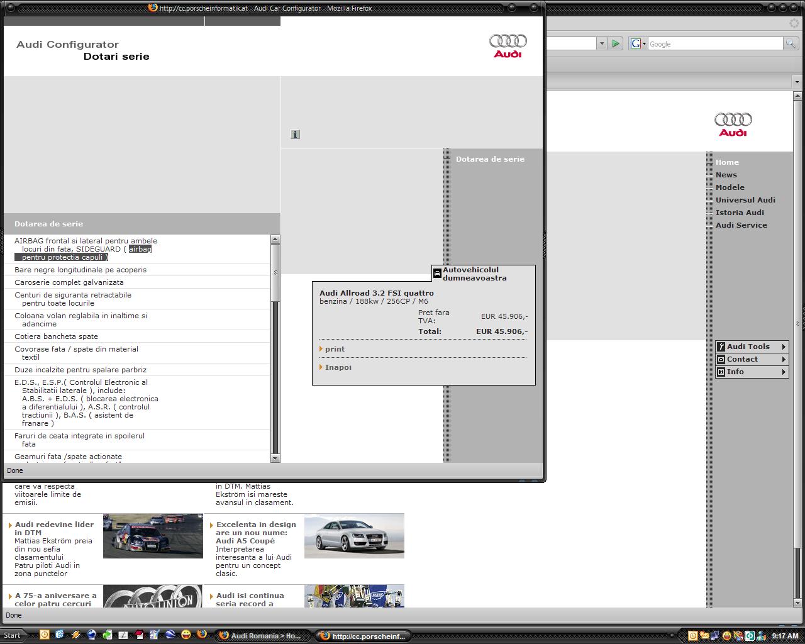This screenshot has width=805, height=644.
Task: Click the wrench icon next to Audi Tools
Action: click(721, 347)
